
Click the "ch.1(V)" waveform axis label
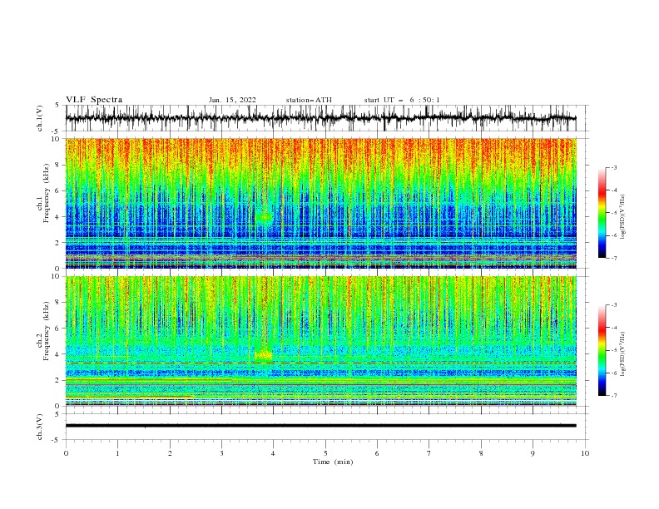(x=40, y=118)
